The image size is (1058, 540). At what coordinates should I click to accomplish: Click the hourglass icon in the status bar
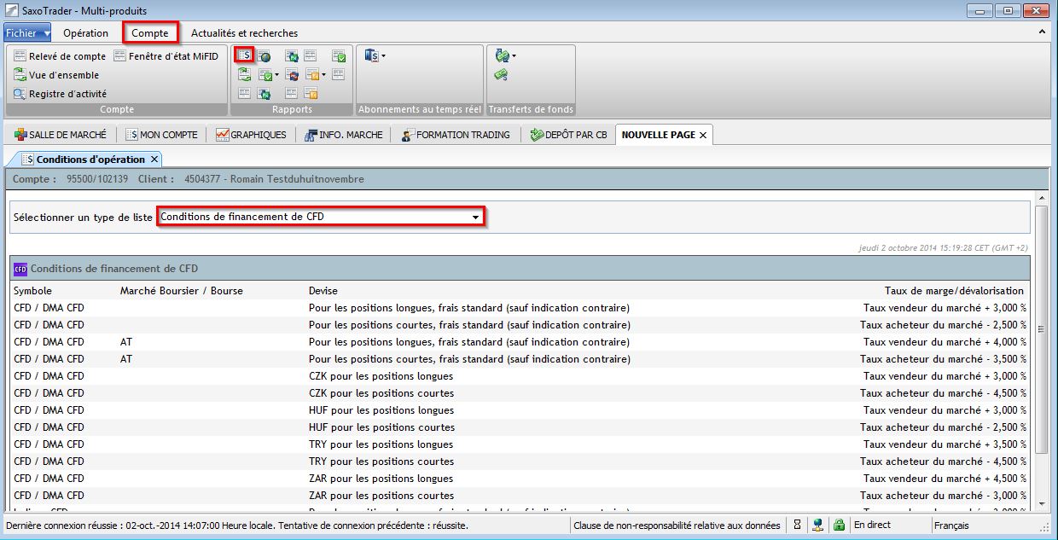coord(797,525)
